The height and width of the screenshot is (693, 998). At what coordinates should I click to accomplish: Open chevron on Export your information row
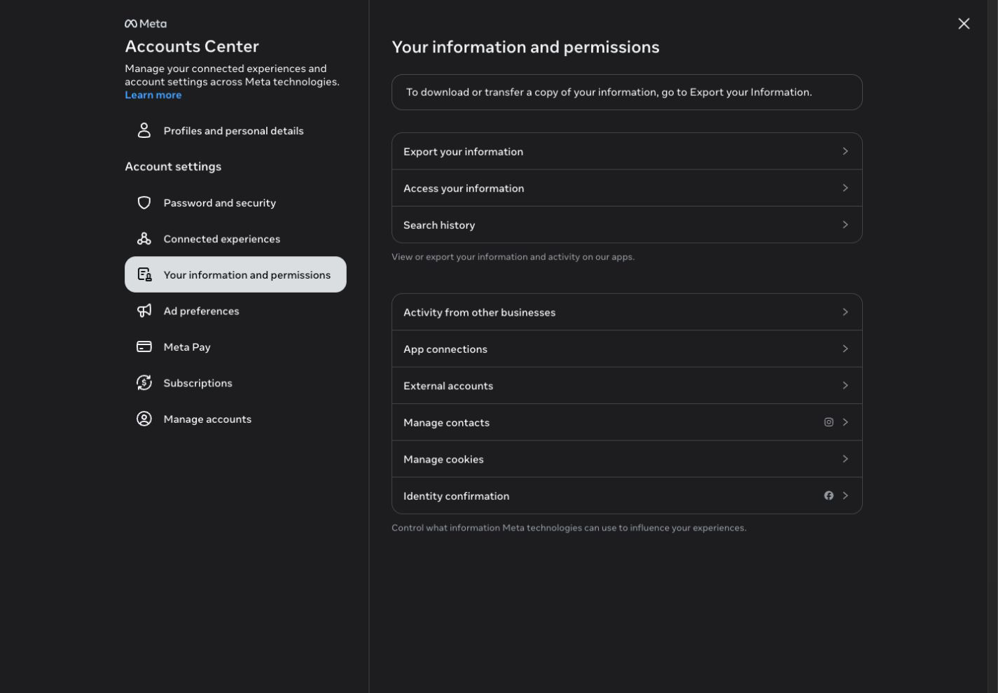[845, 151]
